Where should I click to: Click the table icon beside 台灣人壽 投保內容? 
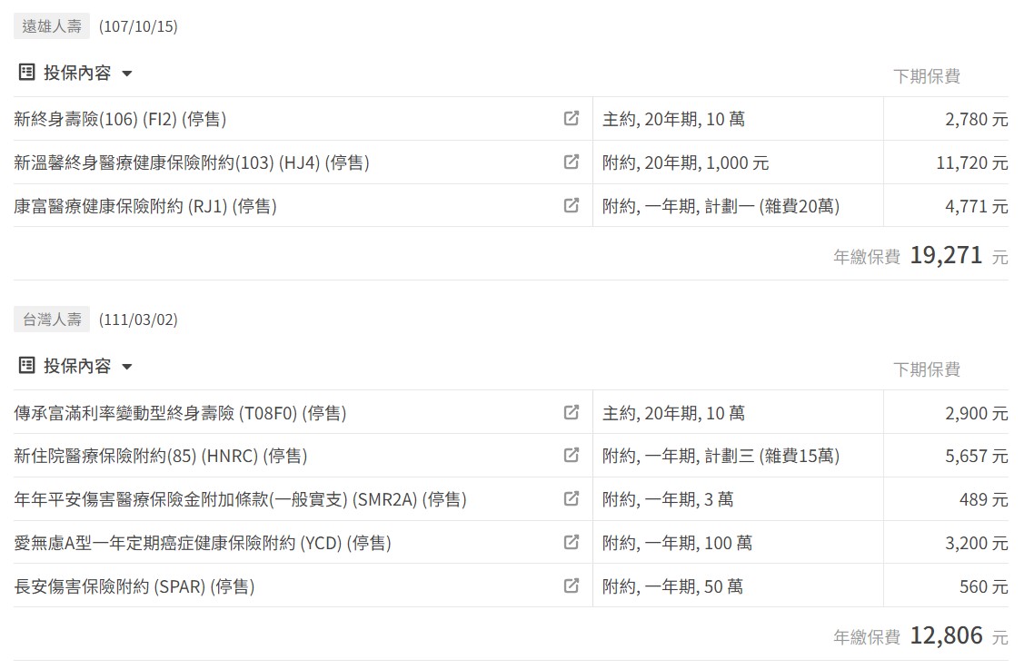[27, 365]
